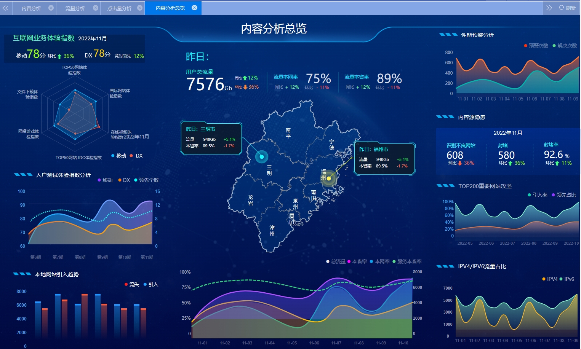Close the 内容分析 tab
581x349 pixels.
tap(51, 8)
